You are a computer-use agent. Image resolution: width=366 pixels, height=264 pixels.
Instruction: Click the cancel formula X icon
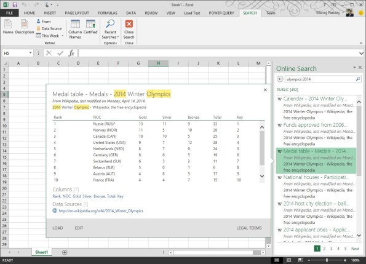tap(49, 53)
